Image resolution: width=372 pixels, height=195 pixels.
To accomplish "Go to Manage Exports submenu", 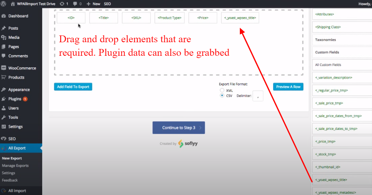I will pos(15,166).
